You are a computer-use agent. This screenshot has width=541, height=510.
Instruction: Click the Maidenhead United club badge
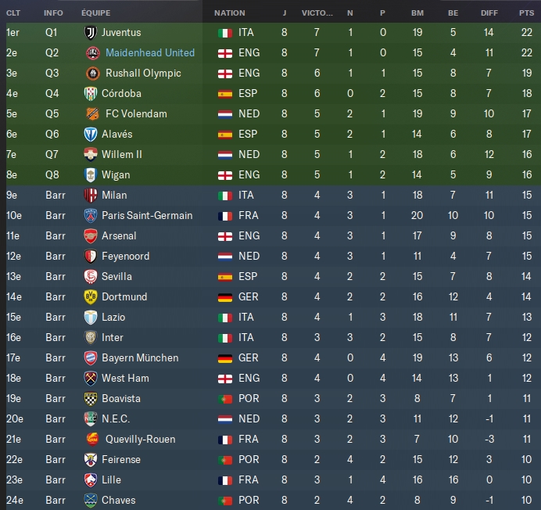coord(91,53)
